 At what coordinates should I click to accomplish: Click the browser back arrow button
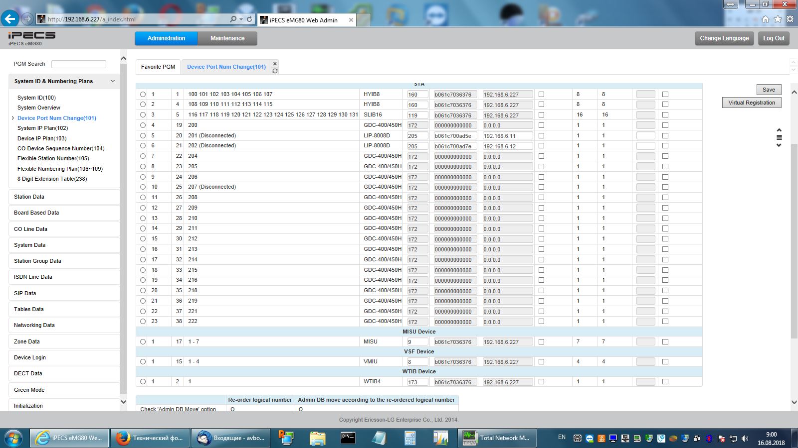click(x=10, y=19)
